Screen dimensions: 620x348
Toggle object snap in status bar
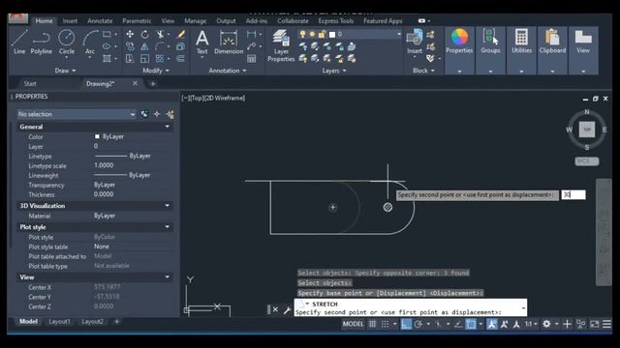click(x=471, y=324)
